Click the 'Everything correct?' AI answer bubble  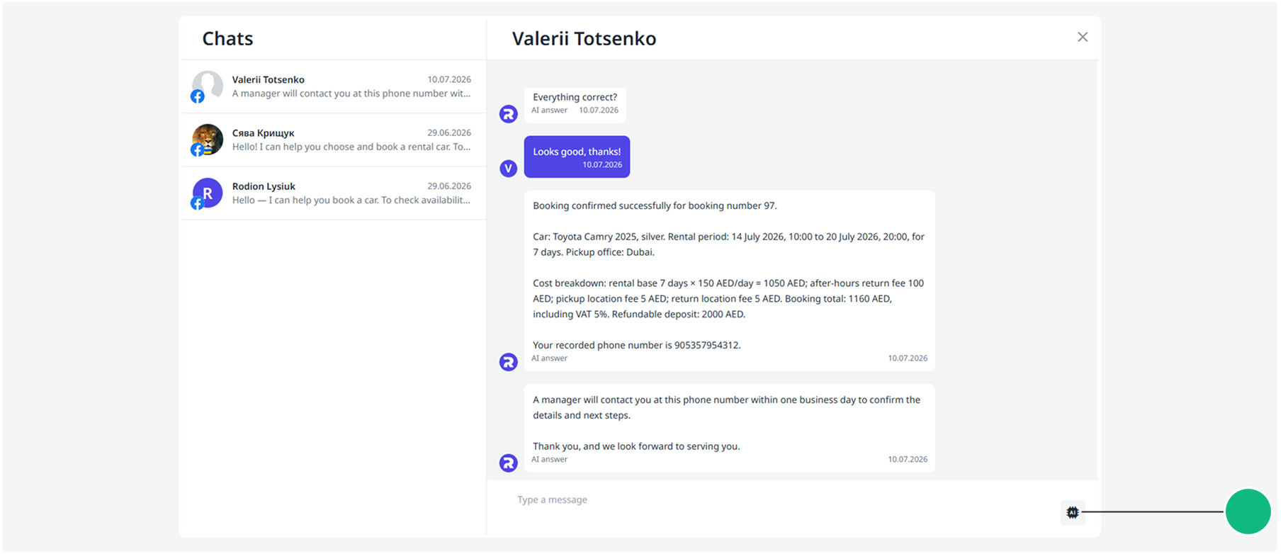[575, 104]
